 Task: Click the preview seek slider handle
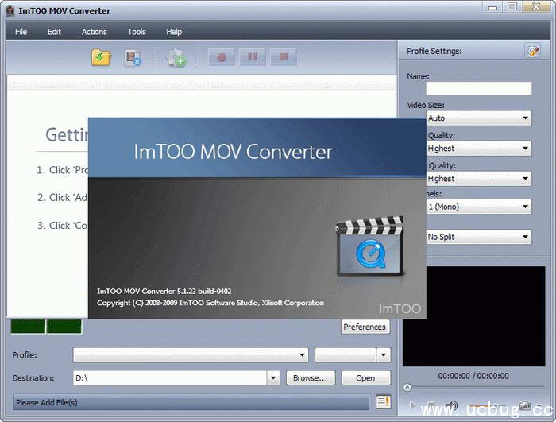point(407,388)
